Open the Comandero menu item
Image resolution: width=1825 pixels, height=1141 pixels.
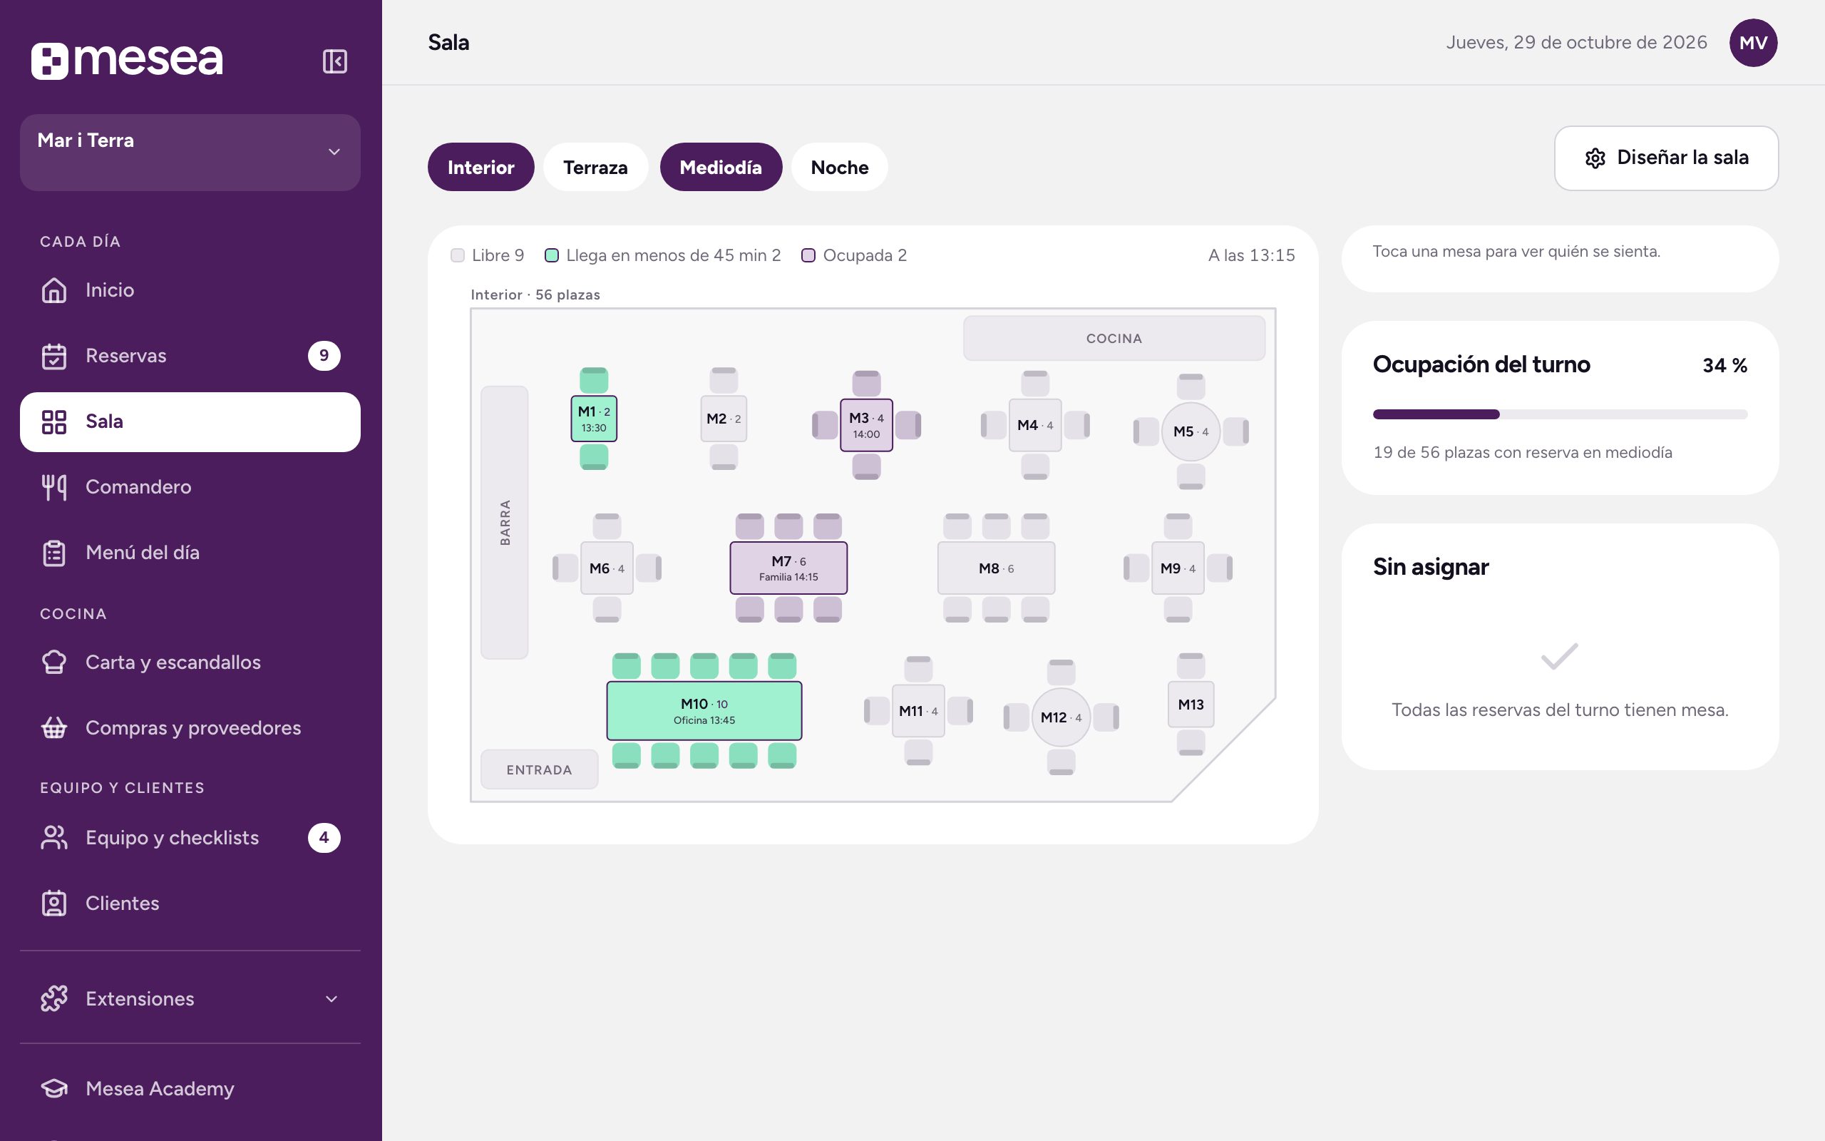[x=190, y=488]
